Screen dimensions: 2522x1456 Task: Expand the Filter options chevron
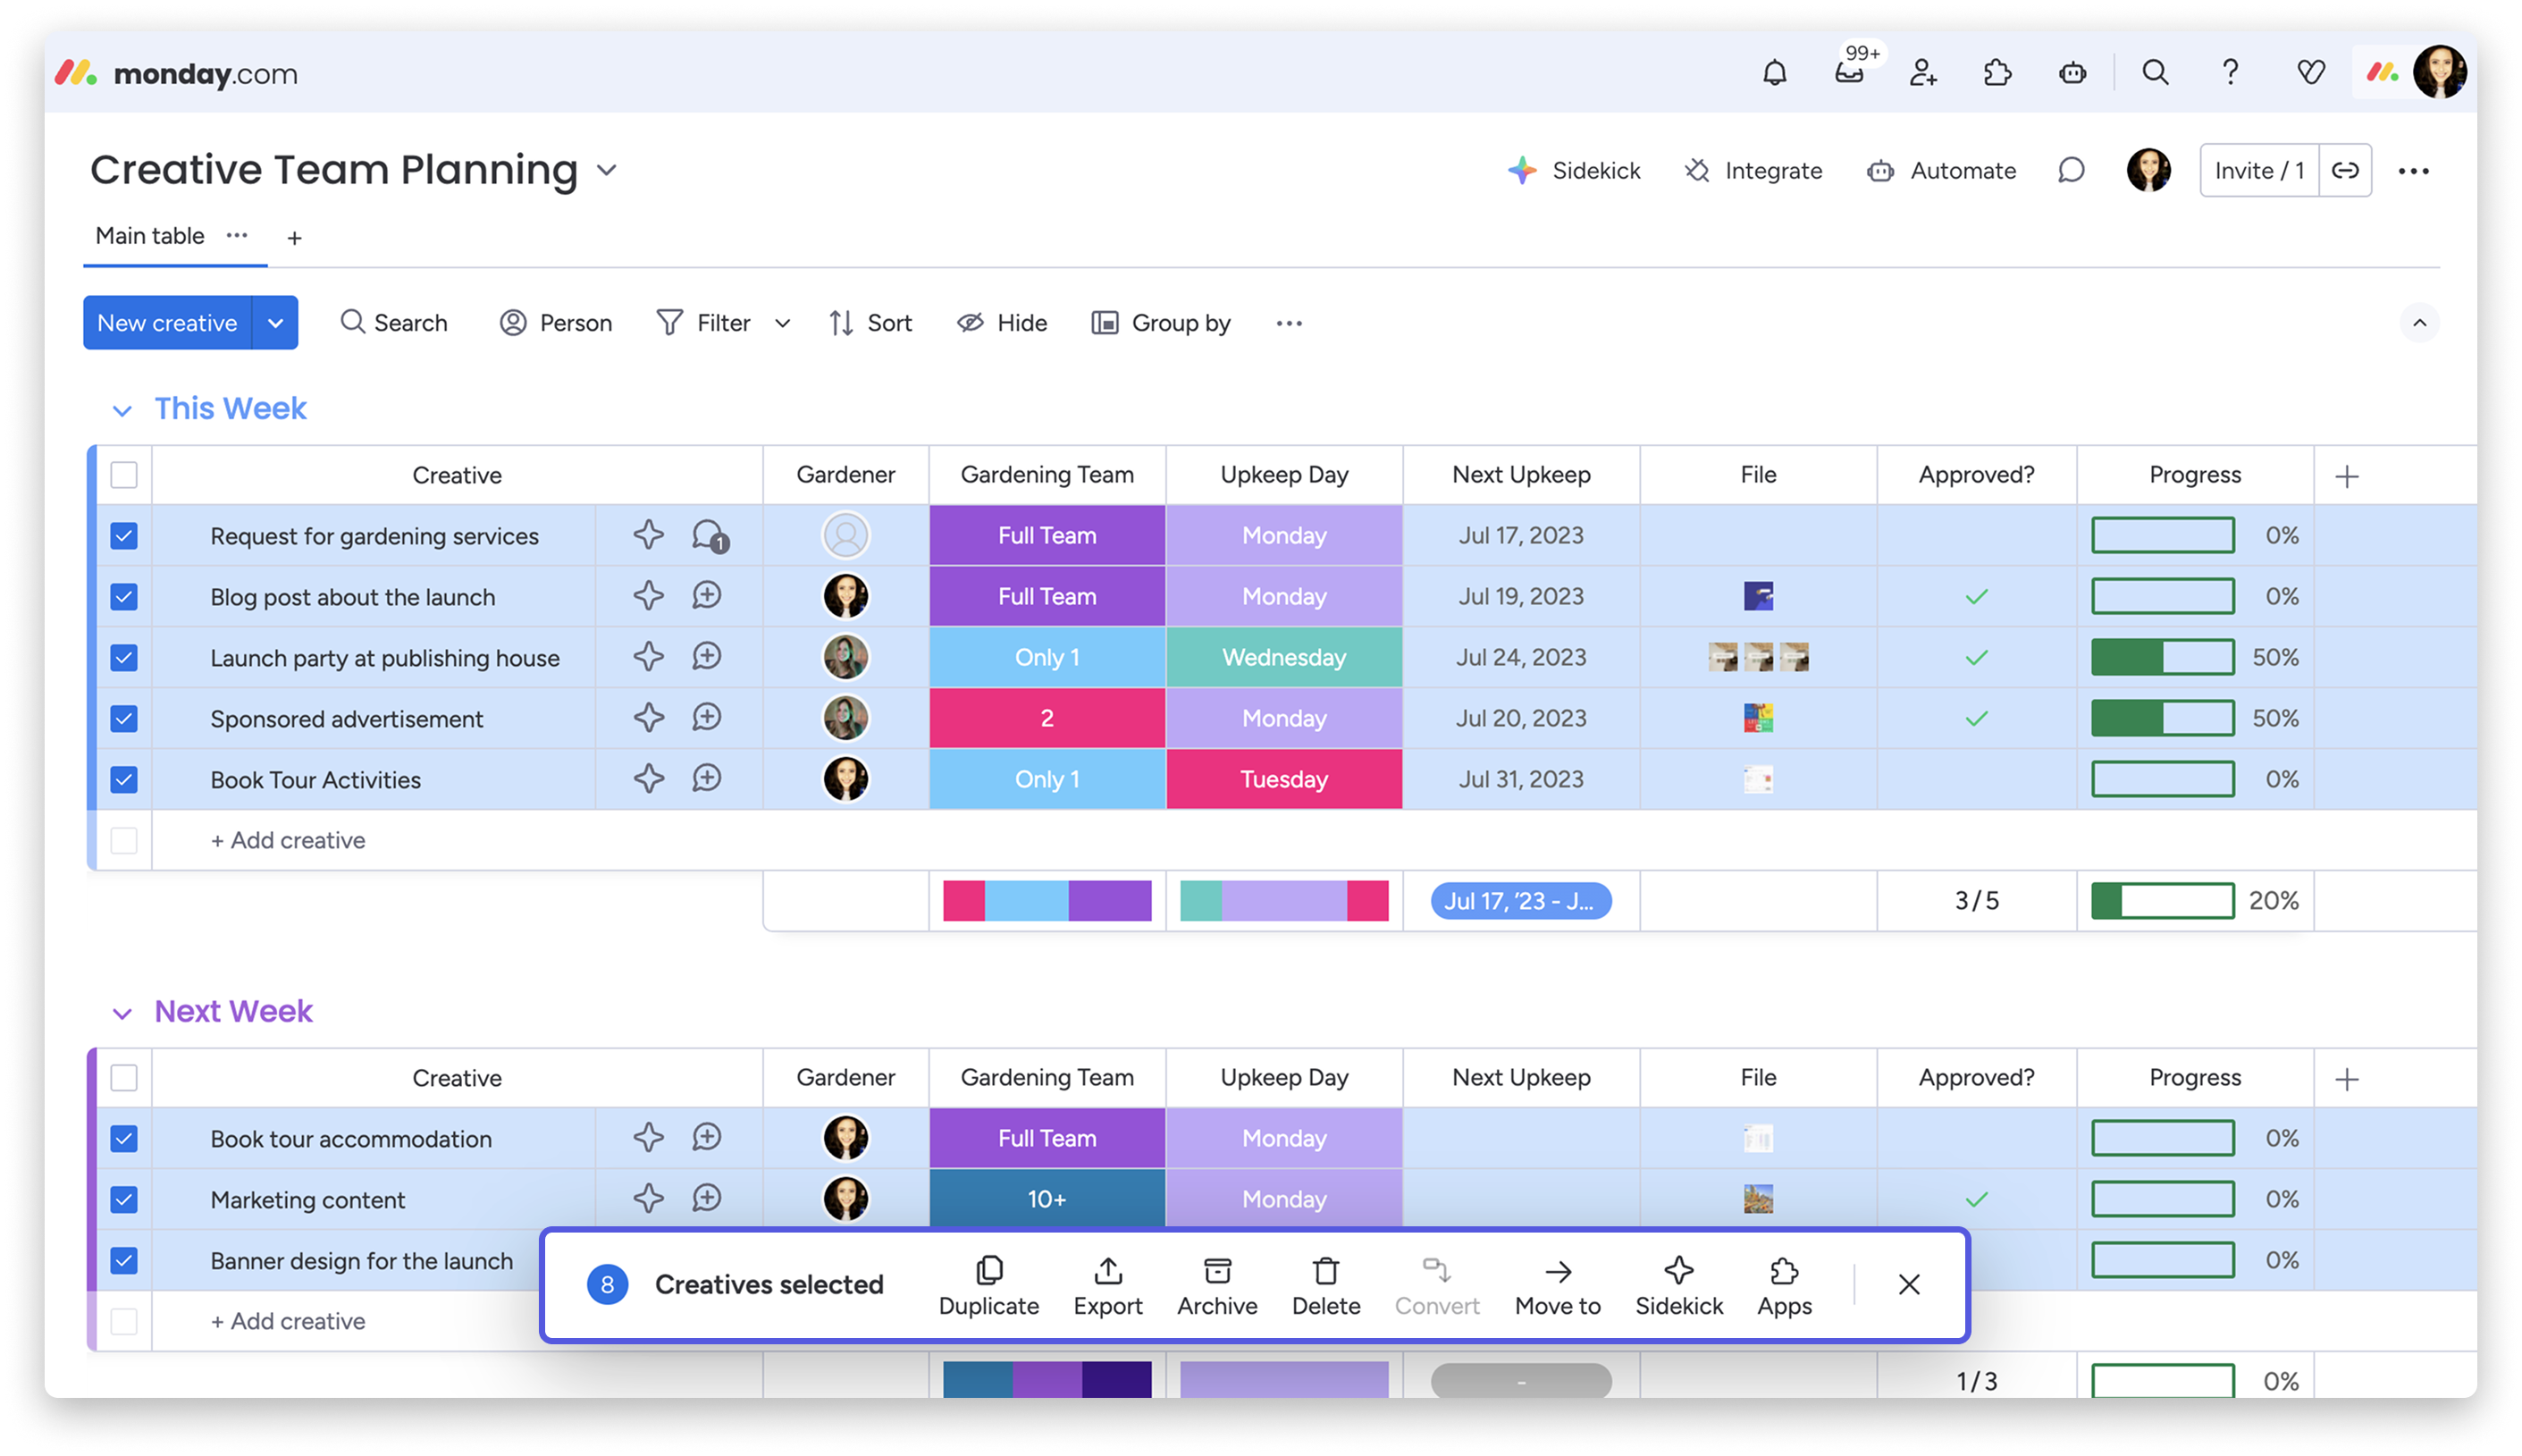[783, 323]
